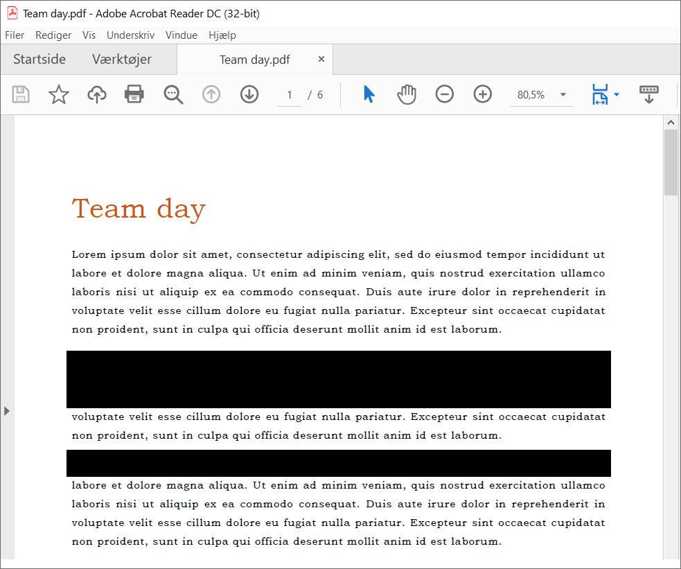Zoom out with the minus button
Screen dimensions: 681x569
[445, 94]
